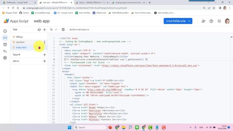Screen dimensions: 233x131
Task: Open the css.html file
Action: coord(20,42)
